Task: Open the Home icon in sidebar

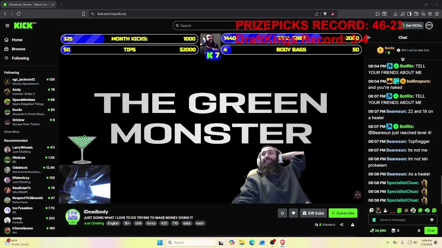Action: [6, 40]
